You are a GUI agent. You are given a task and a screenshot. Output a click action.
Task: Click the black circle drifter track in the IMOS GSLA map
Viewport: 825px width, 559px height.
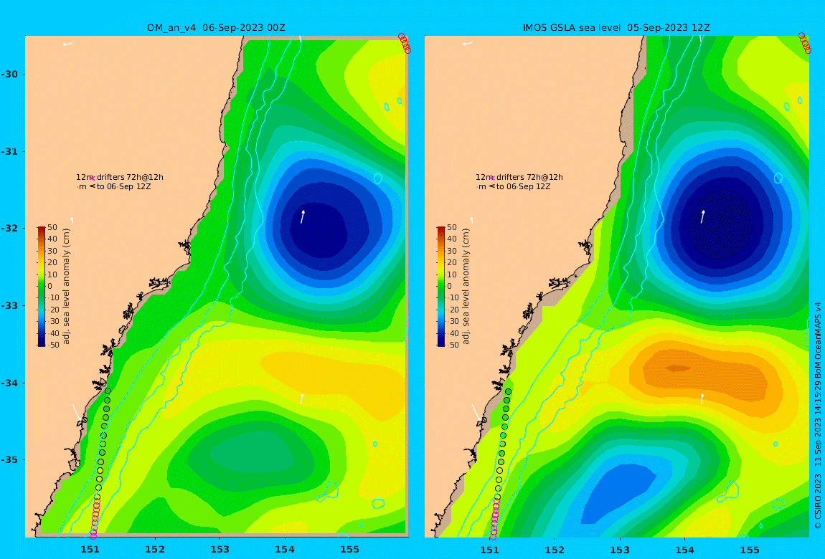(x=502, y=443)
